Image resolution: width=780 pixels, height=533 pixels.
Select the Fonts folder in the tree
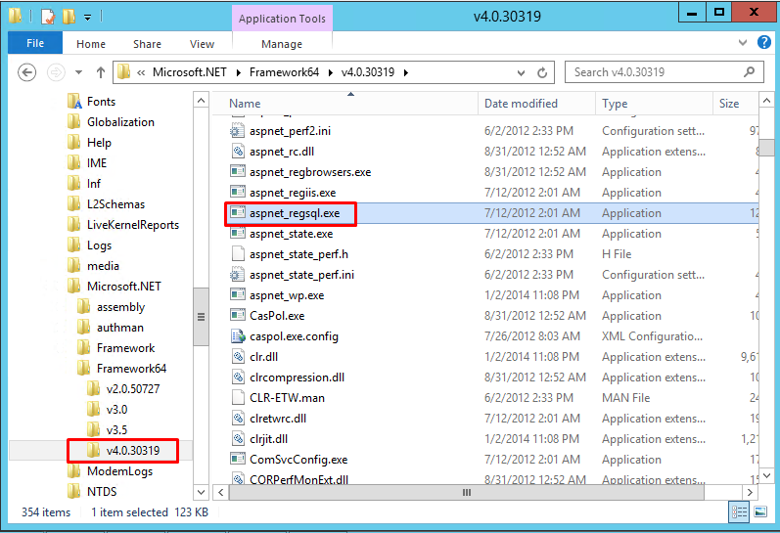[101, 102]
